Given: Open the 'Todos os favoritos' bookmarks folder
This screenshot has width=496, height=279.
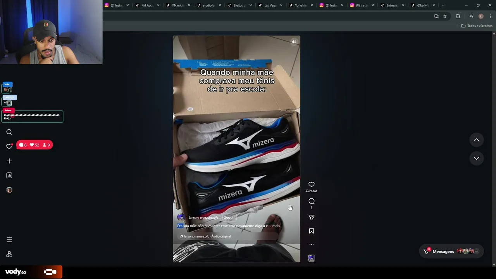Looking at the screenshot, I should pos(477,26).
